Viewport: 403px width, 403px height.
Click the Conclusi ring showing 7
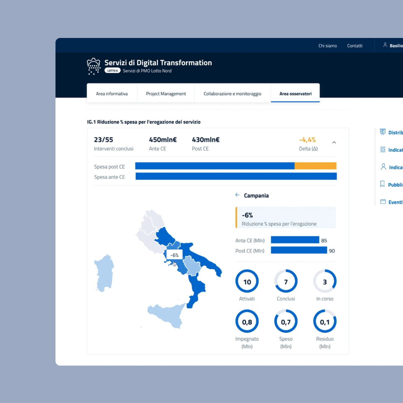click(286, 281)
